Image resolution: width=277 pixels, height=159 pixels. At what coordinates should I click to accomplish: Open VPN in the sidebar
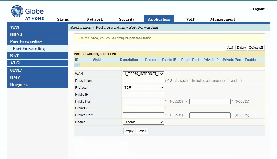pos(38,27)
